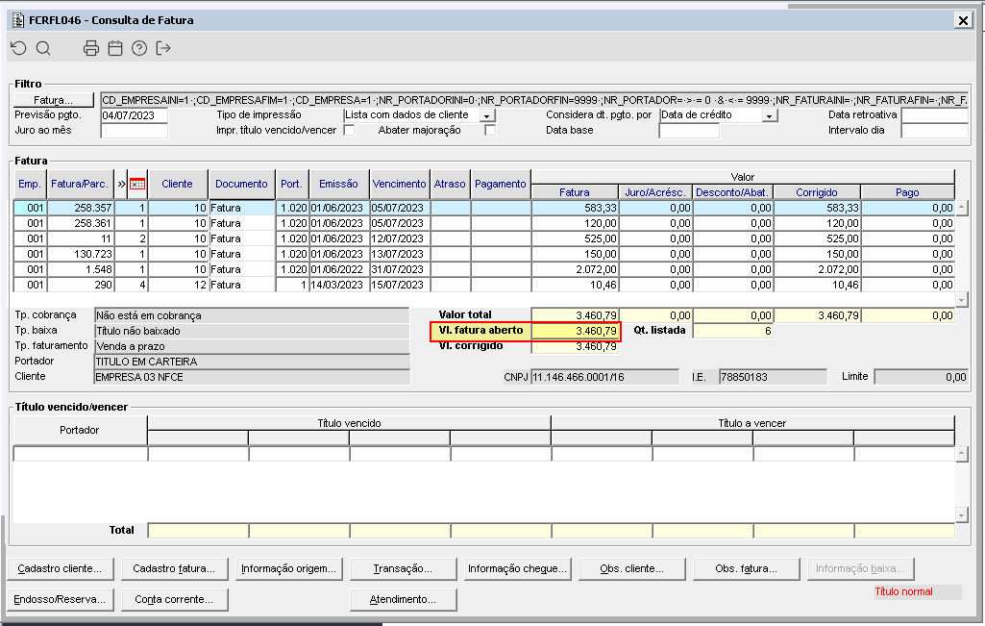Open the calendar toolbar icon
985x626 pixels.
pyautogui.click(x=115, y=48)
